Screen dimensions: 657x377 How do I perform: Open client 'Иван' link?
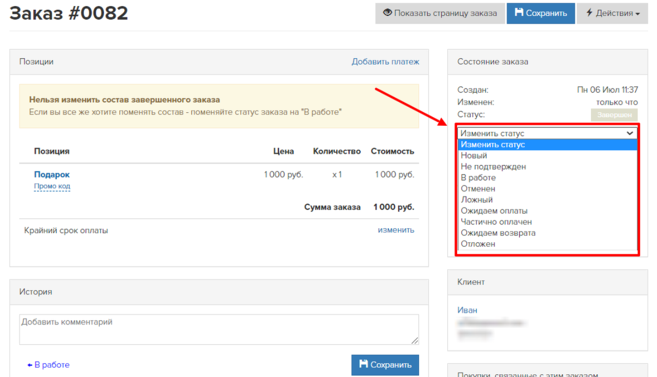(x=467, y=310)
